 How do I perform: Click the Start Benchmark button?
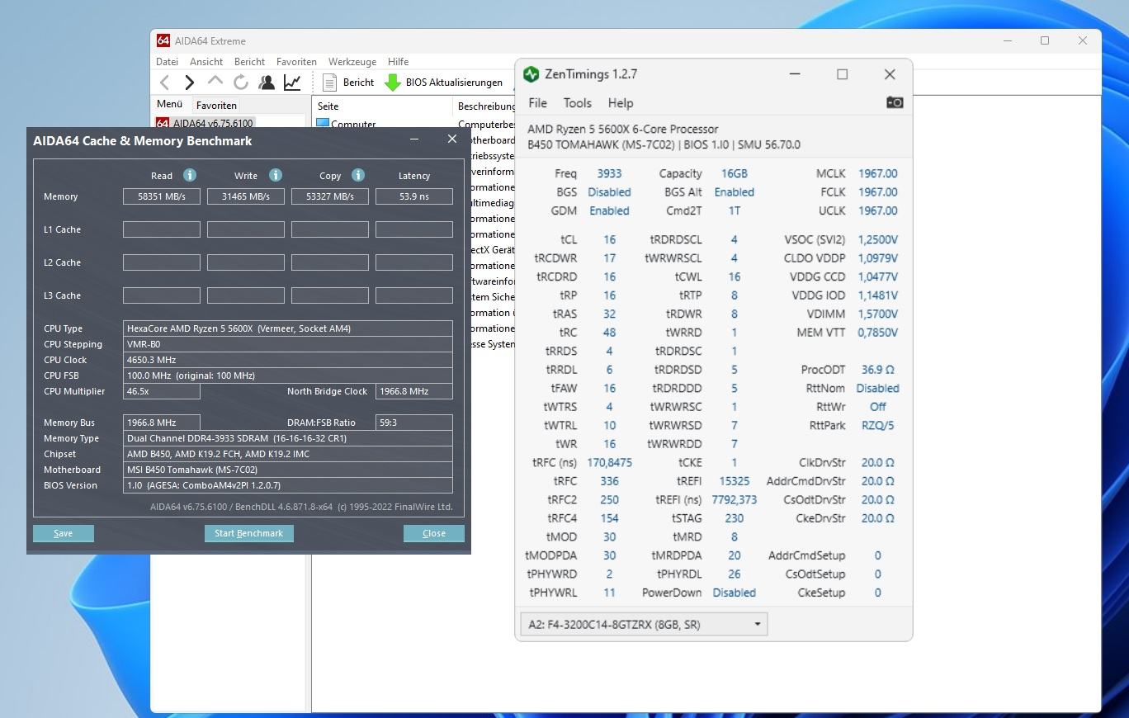pyautogui.click(x=249, y=533)
